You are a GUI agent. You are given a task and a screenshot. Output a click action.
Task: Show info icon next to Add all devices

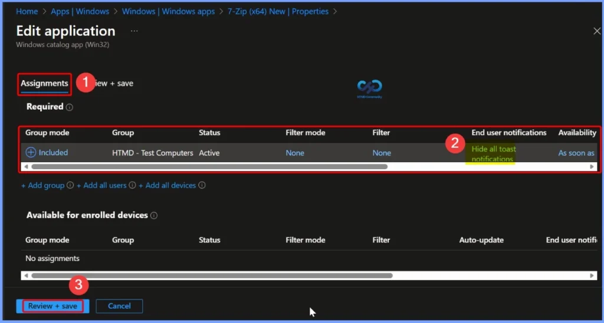coord(202,185)
